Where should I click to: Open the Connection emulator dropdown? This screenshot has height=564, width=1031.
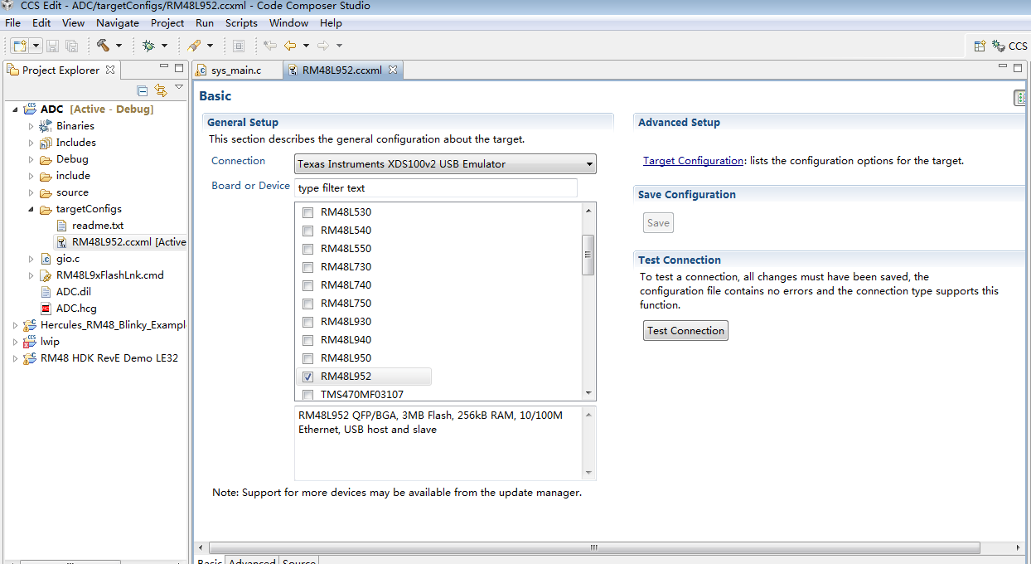pyautogui.click(x=445, y=164)
